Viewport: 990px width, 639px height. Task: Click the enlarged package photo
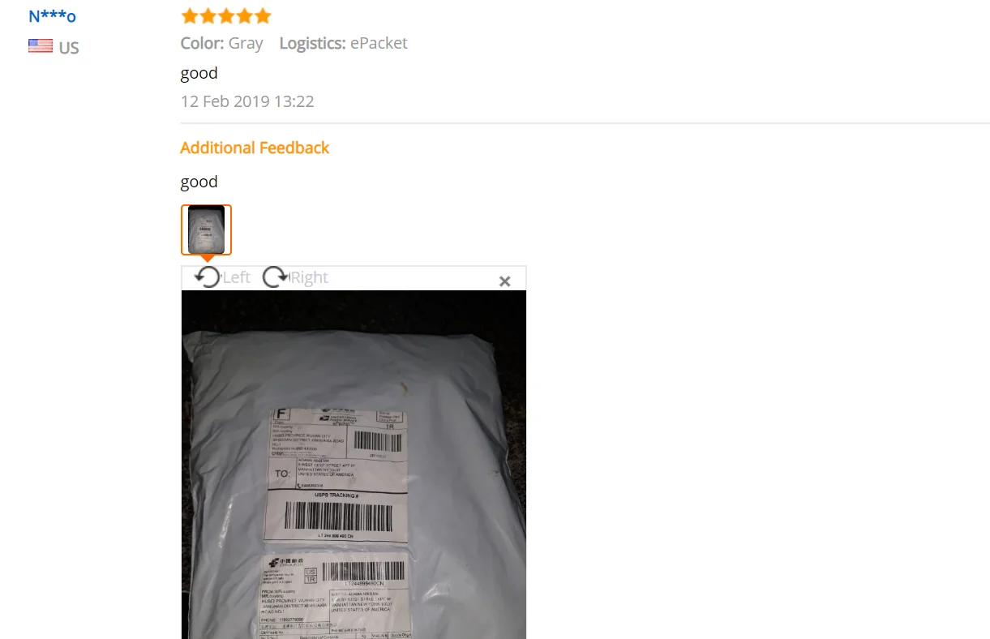tap(354, 465)
